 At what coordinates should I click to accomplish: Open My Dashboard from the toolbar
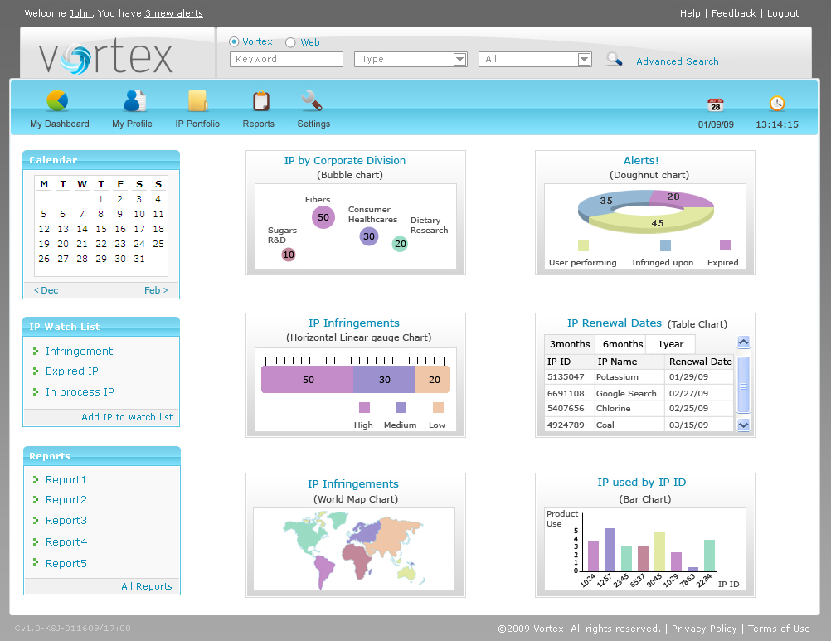(59, 108)
